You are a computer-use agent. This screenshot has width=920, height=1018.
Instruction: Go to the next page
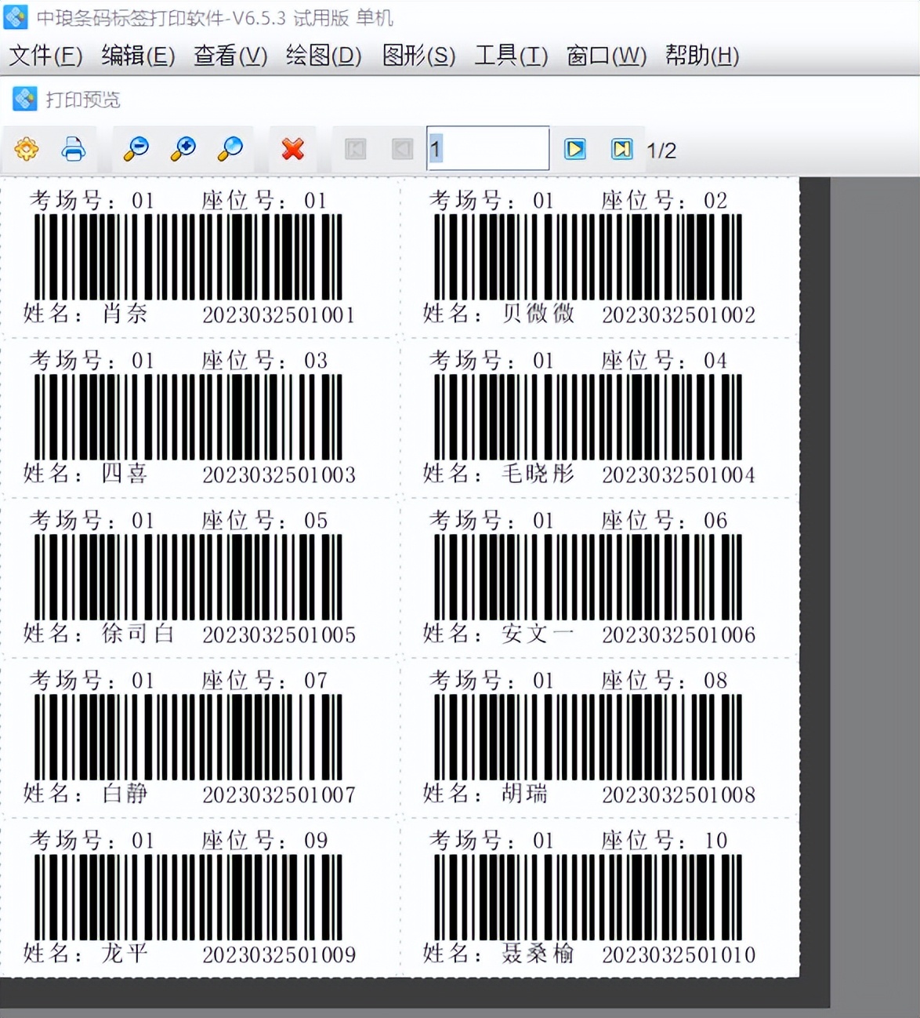(575, 149)
